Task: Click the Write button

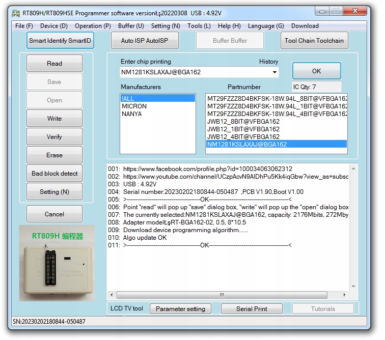Action: tap(54, 118)
